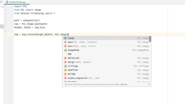Click the completion list scrollbar thumb

tap(150, 39)
